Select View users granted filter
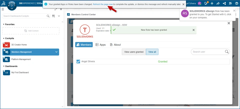This screenshot has height=109, width=240. click(134, 52)
